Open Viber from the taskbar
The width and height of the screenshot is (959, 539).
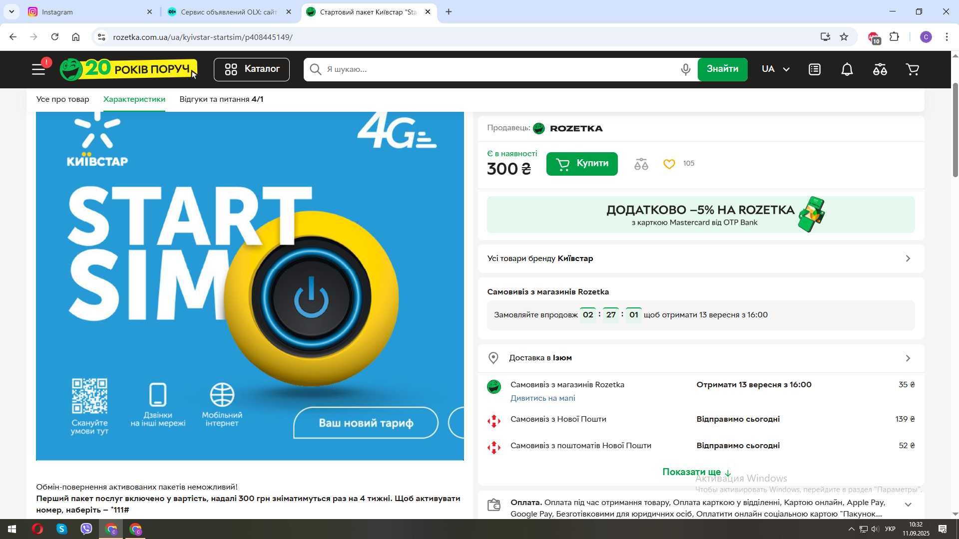[x=86, y=529]
